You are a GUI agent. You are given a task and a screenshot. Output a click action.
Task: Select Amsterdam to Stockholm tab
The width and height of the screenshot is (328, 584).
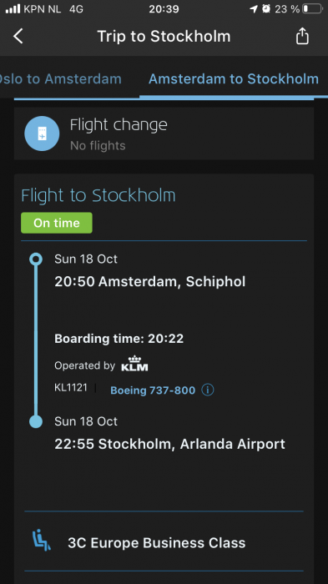pyautogui.click(x=234, y=79)
